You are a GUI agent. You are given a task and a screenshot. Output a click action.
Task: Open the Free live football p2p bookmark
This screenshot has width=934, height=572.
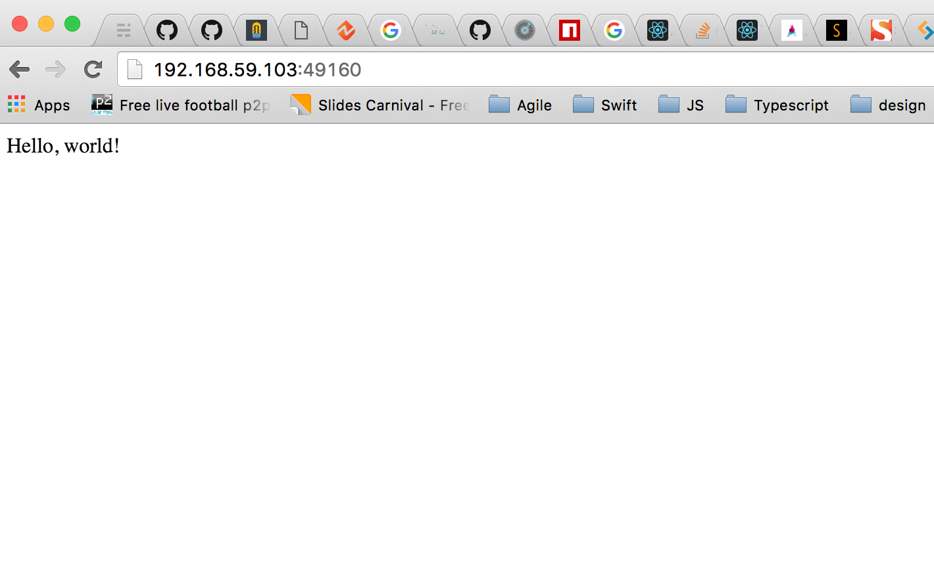coord(182,105)
